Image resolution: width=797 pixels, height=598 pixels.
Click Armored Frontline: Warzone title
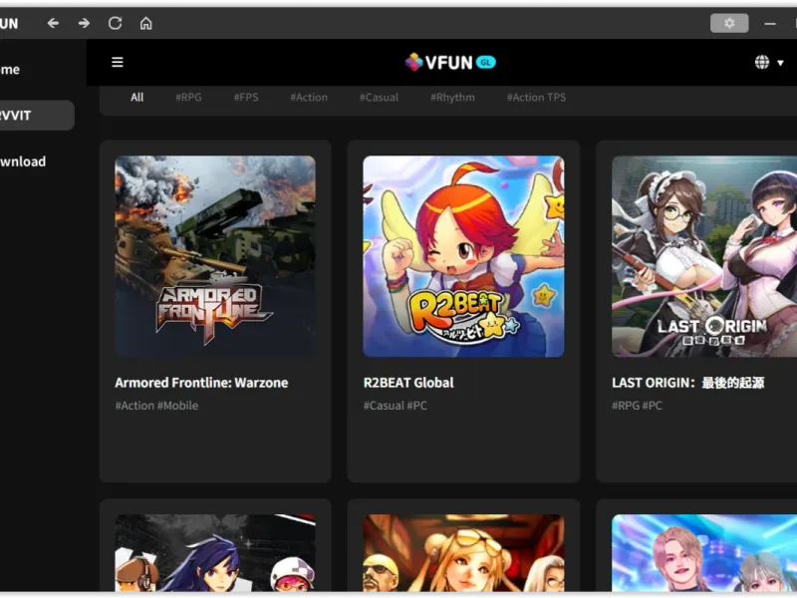201,383
